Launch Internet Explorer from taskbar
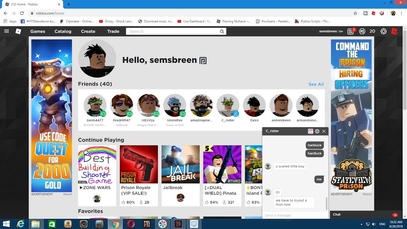Screen dimensions: 407x229 pos(21,224)
